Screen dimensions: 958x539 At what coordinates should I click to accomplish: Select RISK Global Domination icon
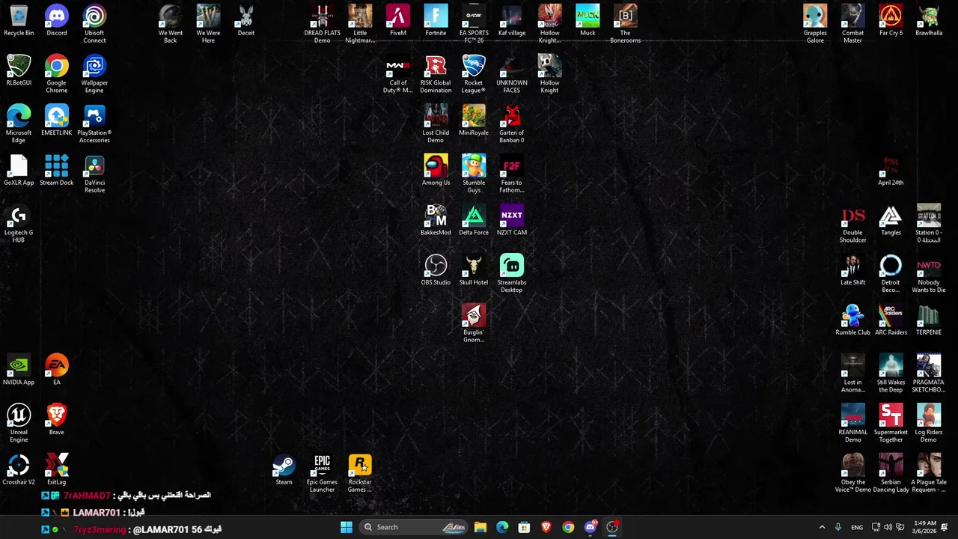click(x=436, y=74)
